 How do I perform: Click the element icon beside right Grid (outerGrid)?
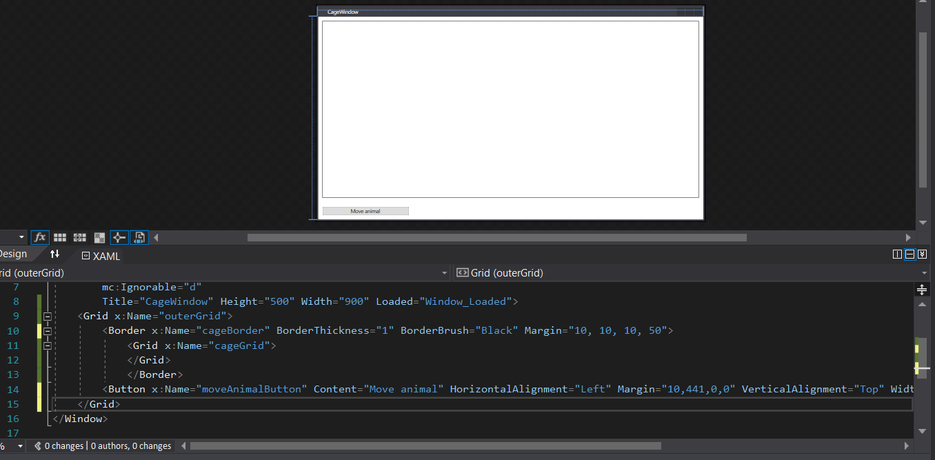pos(463,273)
